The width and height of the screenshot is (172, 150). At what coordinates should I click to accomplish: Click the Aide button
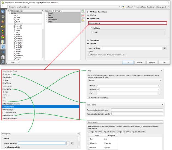click(164, 63)
